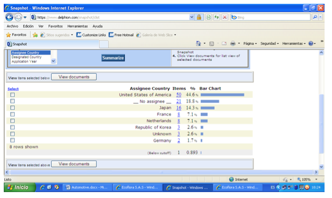
Task: Click the browser Back arrow button
Action: point(9,17)
